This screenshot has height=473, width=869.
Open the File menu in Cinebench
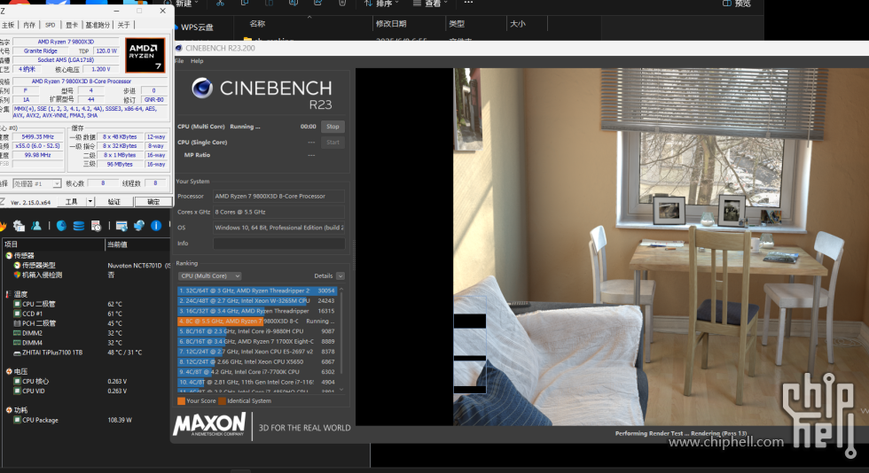[179, 61]
